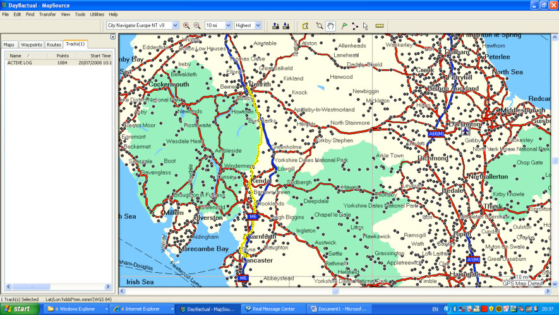Click the Zoom In magnifier icon
This screenshot has width=559, height=315.
click(x=186, y=26)
